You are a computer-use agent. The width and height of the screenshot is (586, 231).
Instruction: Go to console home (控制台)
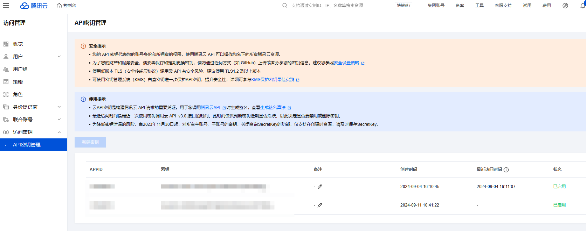(66, 6)
